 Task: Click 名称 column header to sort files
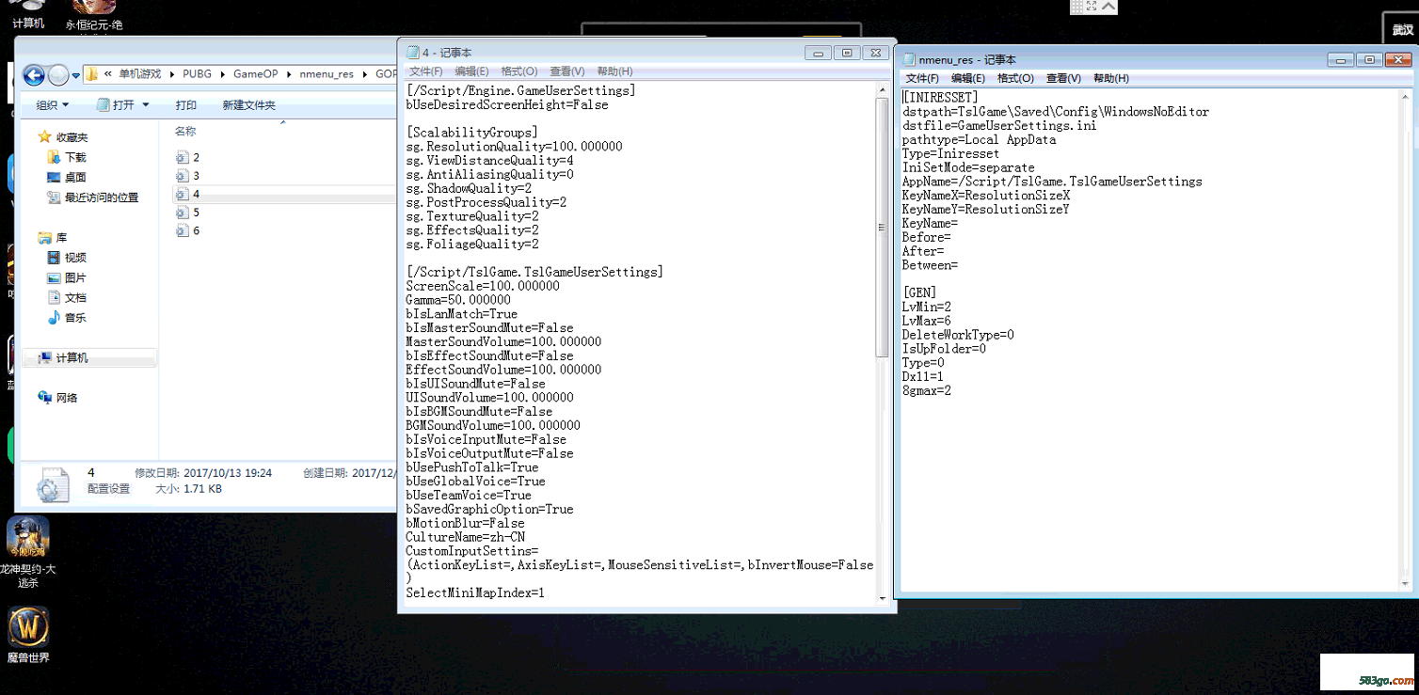185,132
